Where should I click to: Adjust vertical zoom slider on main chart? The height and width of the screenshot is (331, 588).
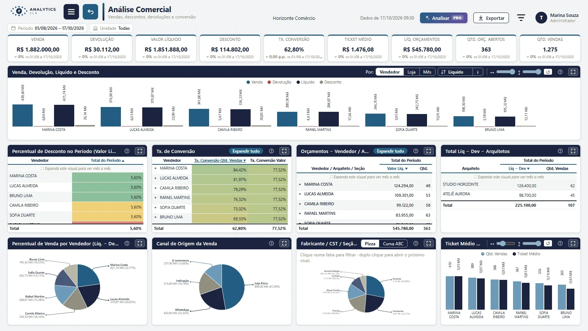532,72
